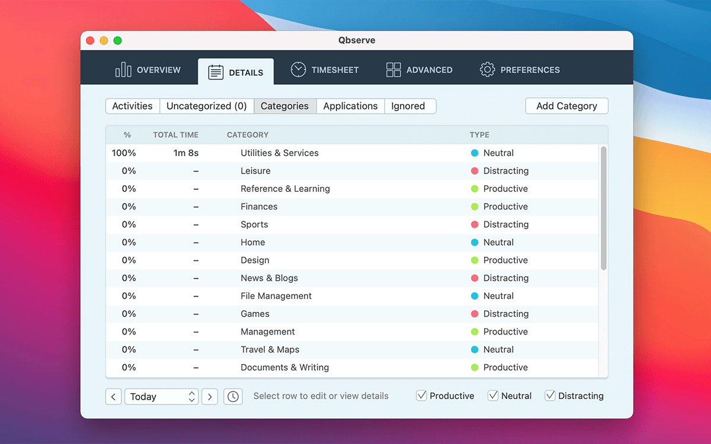The height and width of the screenshot is (444, 711).
Task: Select the News & Blogs row
Action: (x=353, y=278)
